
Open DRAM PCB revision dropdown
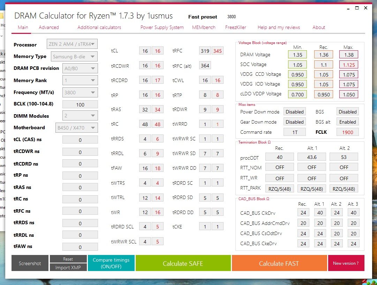point(80,68)
